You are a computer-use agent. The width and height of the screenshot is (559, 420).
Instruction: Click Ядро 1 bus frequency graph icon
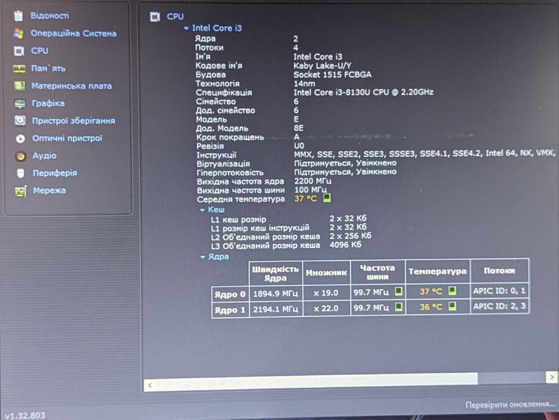pos(399,306)
